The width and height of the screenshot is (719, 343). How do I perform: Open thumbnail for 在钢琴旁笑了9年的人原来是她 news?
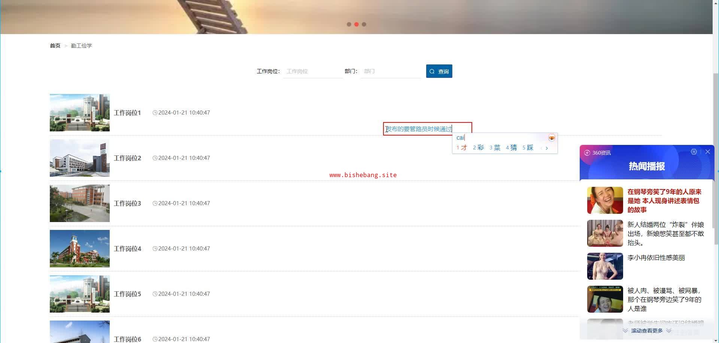[605, 200]
